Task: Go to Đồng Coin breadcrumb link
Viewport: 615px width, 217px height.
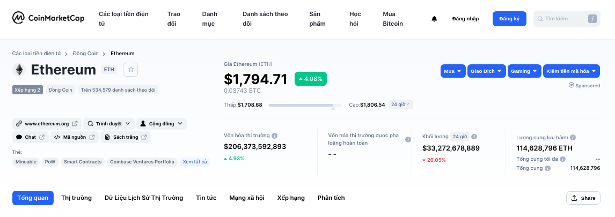Action: pos(85,53)
